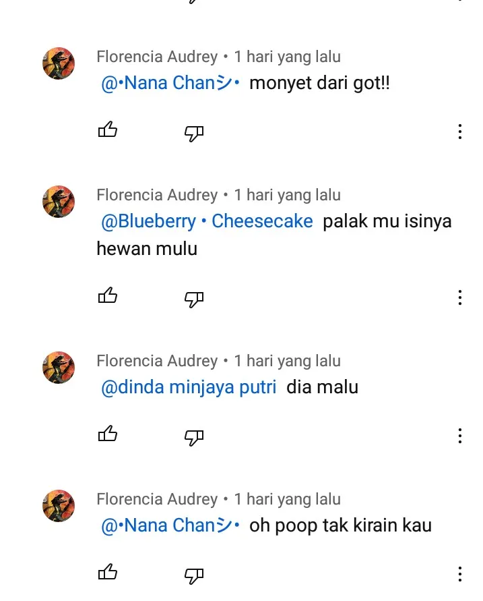Open the @dinda minjaya putri mention
The width and height of the screenshot is (483, 601).
pos(189,387)
